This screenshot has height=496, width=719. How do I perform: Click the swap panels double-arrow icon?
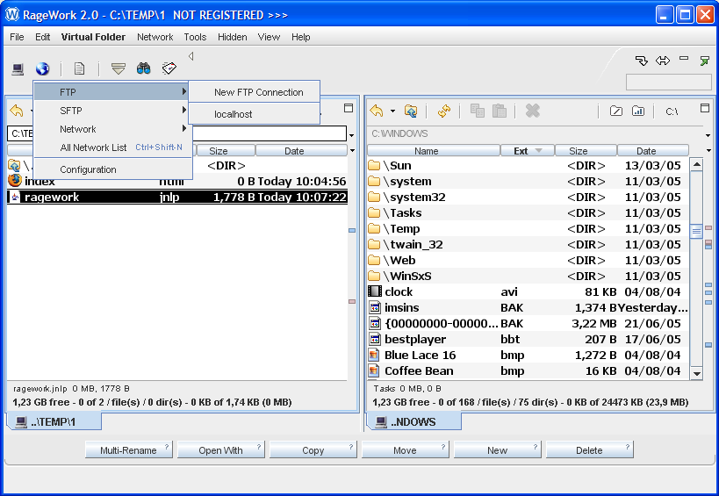663,61
